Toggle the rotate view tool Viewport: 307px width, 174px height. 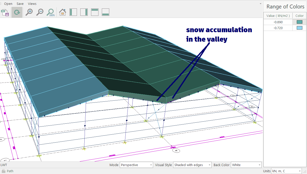17,12
